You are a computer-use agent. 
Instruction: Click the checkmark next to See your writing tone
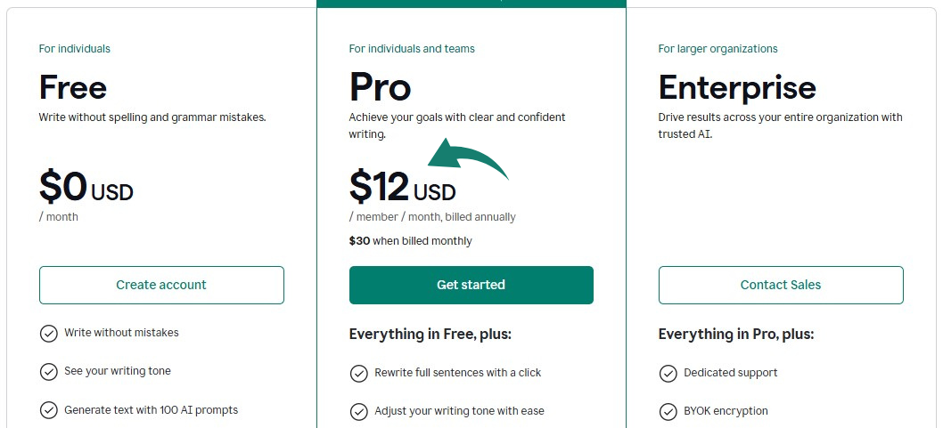pos(49,372)
